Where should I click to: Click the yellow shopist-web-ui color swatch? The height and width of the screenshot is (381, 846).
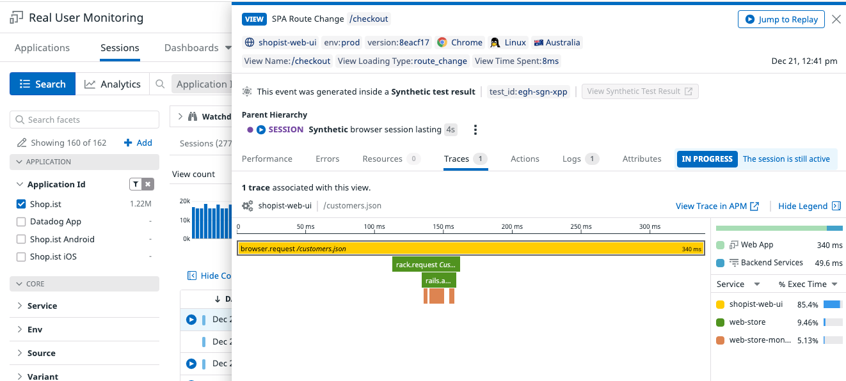[721, 304]
